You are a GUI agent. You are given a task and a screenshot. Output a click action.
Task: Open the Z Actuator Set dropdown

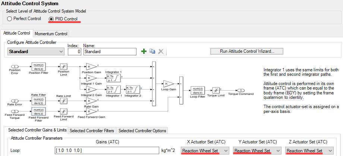click(309, 150)
